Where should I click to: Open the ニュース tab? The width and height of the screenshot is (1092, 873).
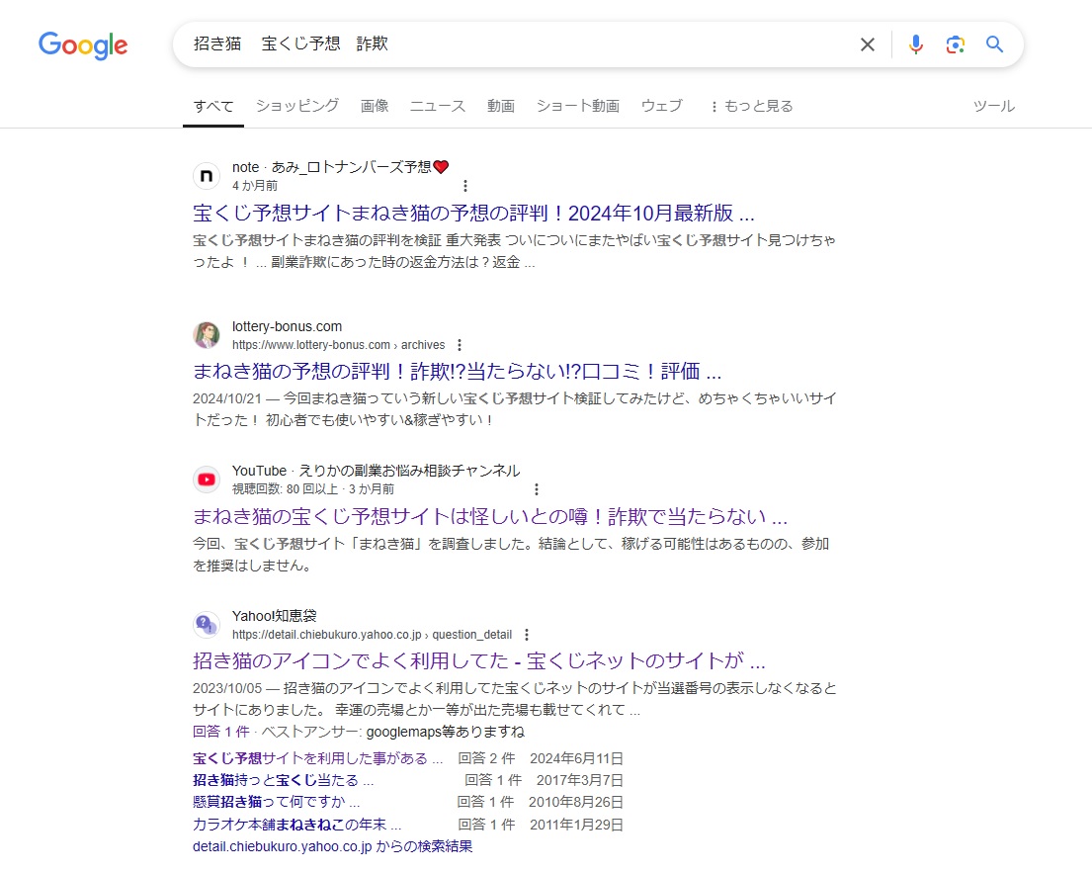pos(438,106)
